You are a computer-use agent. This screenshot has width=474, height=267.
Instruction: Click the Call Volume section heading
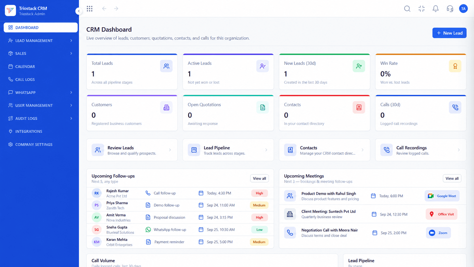tap(103, 260)
